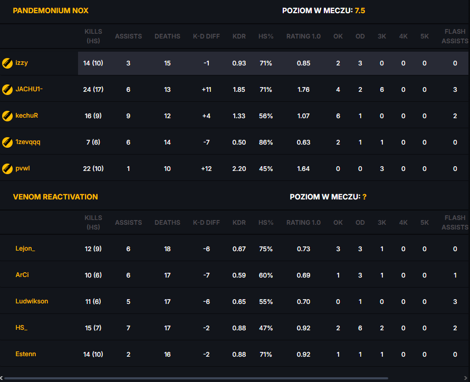Click pvwl's kills value 22 (10)

pyautogui.click(x=93, y=169)
